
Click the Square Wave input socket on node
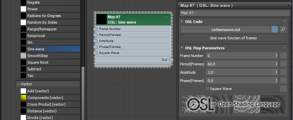[95, 53]
